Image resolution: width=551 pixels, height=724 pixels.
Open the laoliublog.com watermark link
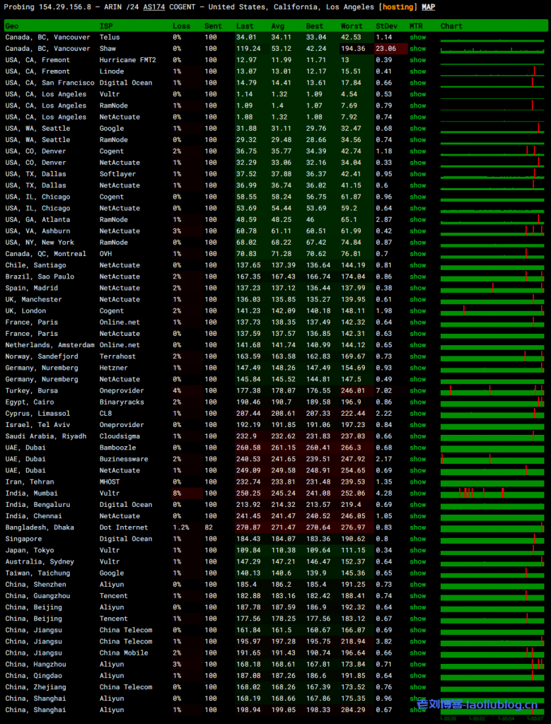(x=477, y=705)
